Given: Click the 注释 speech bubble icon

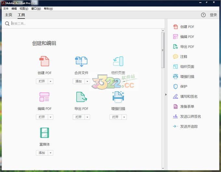Looking at the screenshot, I should 175,57.
